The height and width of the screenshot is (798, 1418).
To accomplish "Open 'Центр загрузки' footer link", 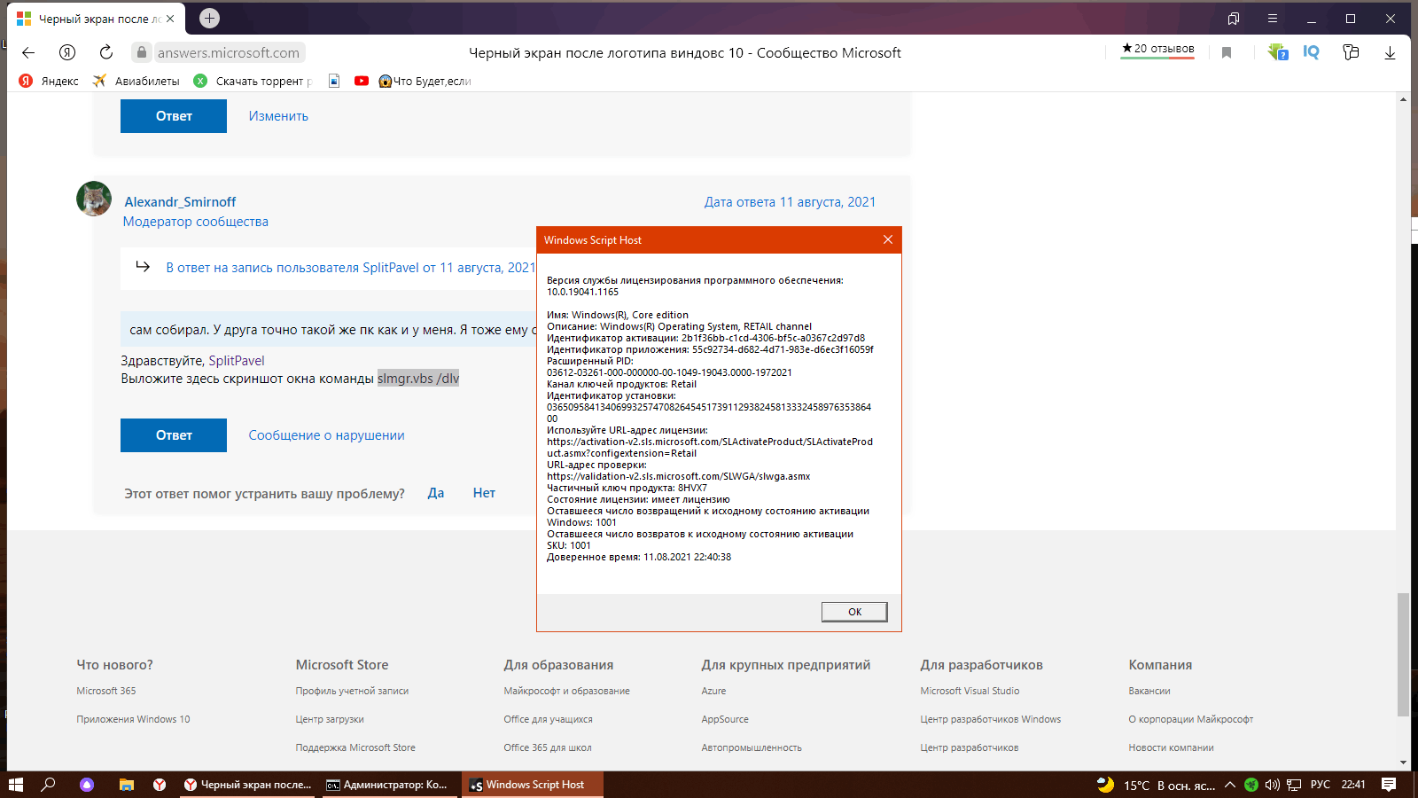I will click(x=330, y=719).
